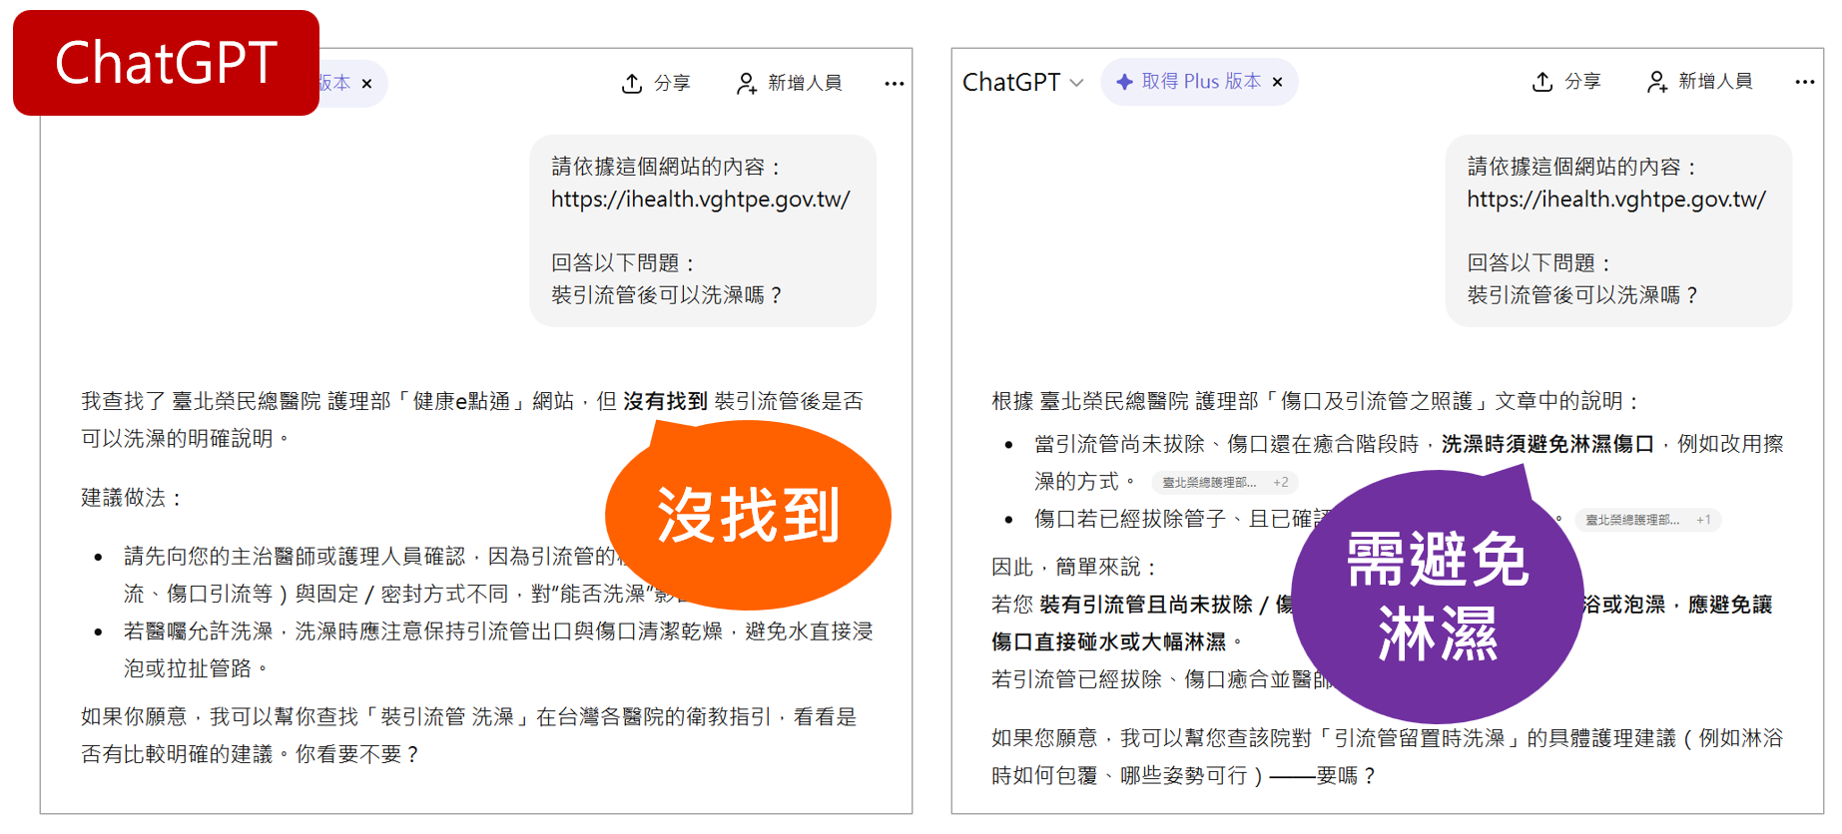
Task: Dismiss the 取得 Plus 版本 pill in right window
Action: tap(1277, 82)
